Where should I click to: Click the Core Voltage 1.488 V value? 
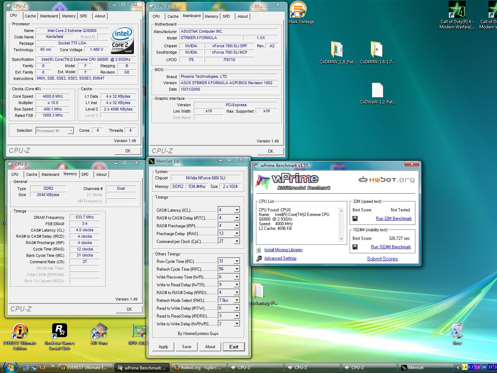[97, 49]
